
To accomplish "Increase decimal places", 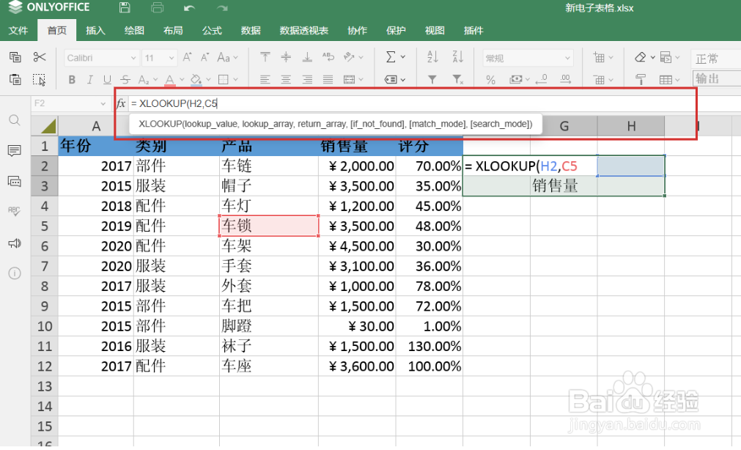I will click(x=564, y=80).
